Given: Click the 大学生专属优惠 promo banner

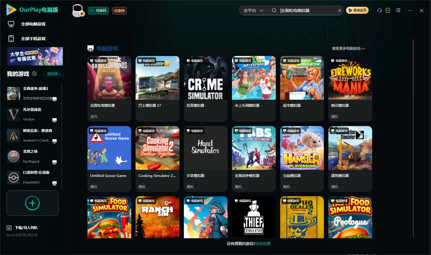Looking at the screenshot, I should tap(35, 56).
